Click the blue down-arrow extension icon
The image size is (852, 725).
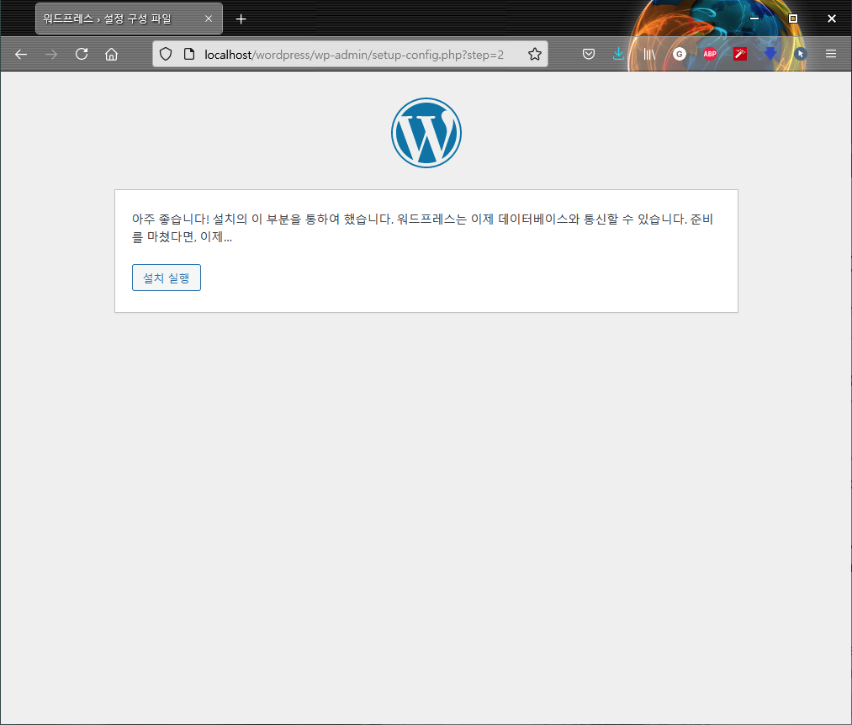pyautogui.click(x=770, y=55)
